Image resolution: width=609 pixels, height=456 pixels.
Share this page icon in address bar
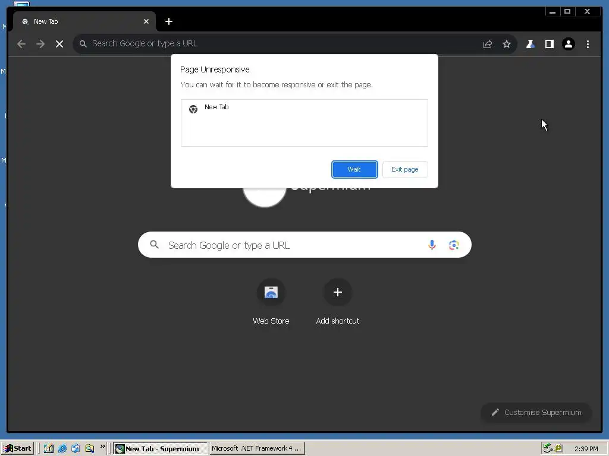(x=488, y=44)
